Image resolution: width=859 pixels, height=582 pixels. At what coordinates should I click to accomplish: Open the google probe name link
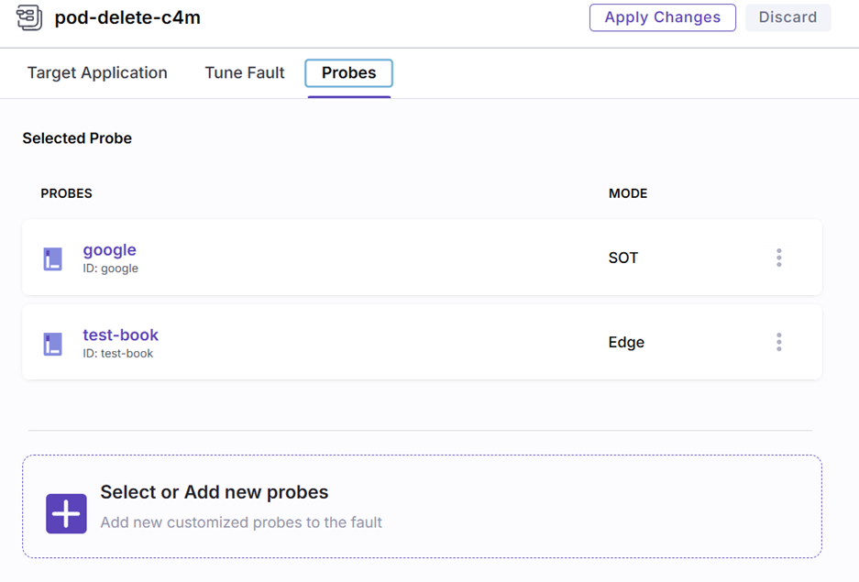[109, 249]
